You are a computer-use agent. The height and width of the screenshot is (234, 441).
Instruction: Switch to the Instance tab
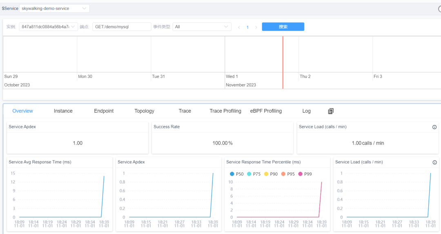63,111
